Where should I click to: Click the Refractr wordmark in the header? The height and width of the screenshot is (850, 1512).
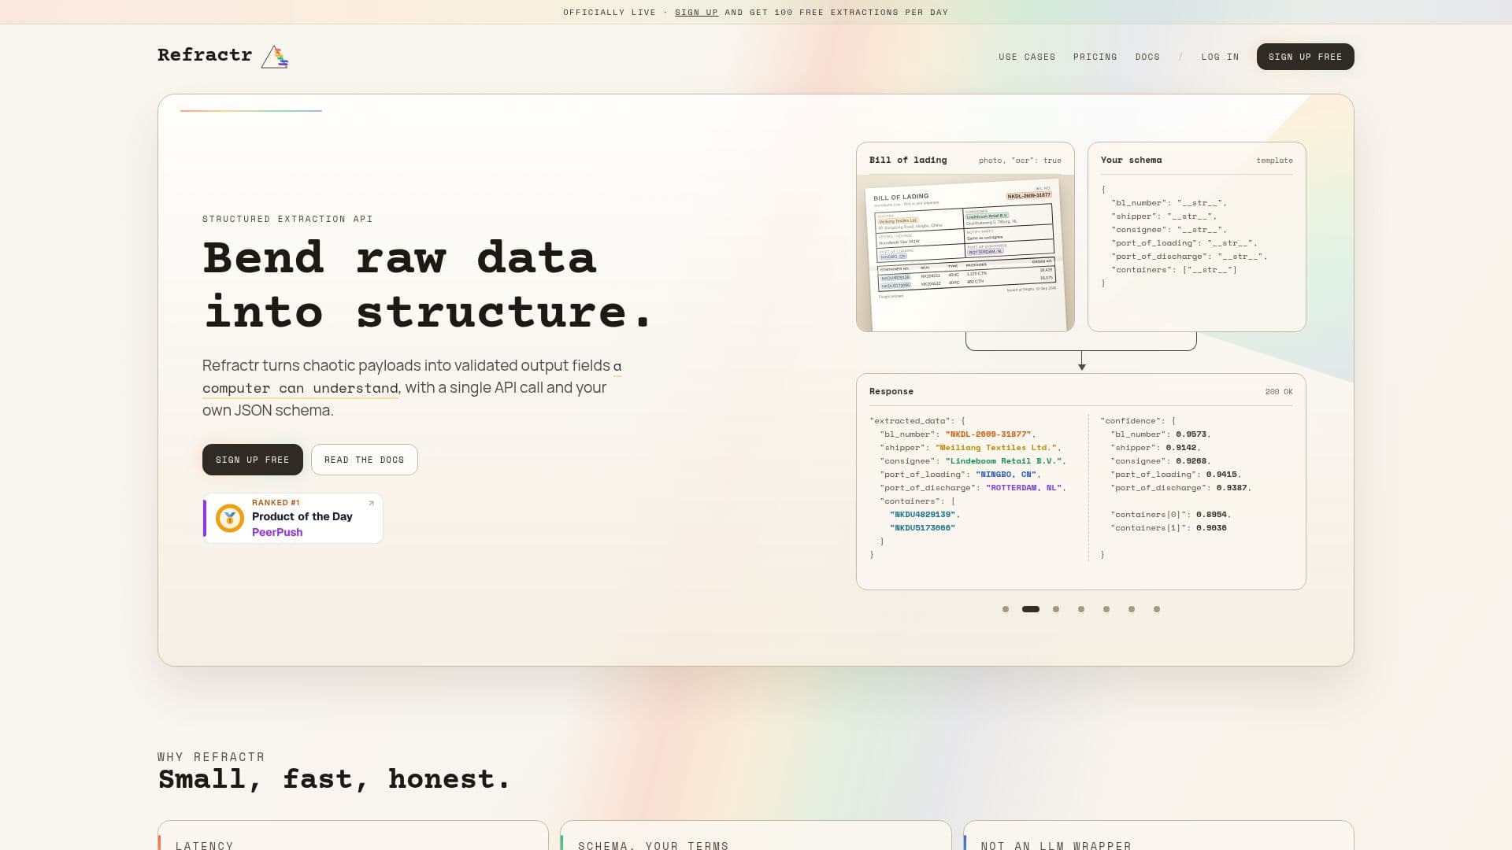(205, 55)
